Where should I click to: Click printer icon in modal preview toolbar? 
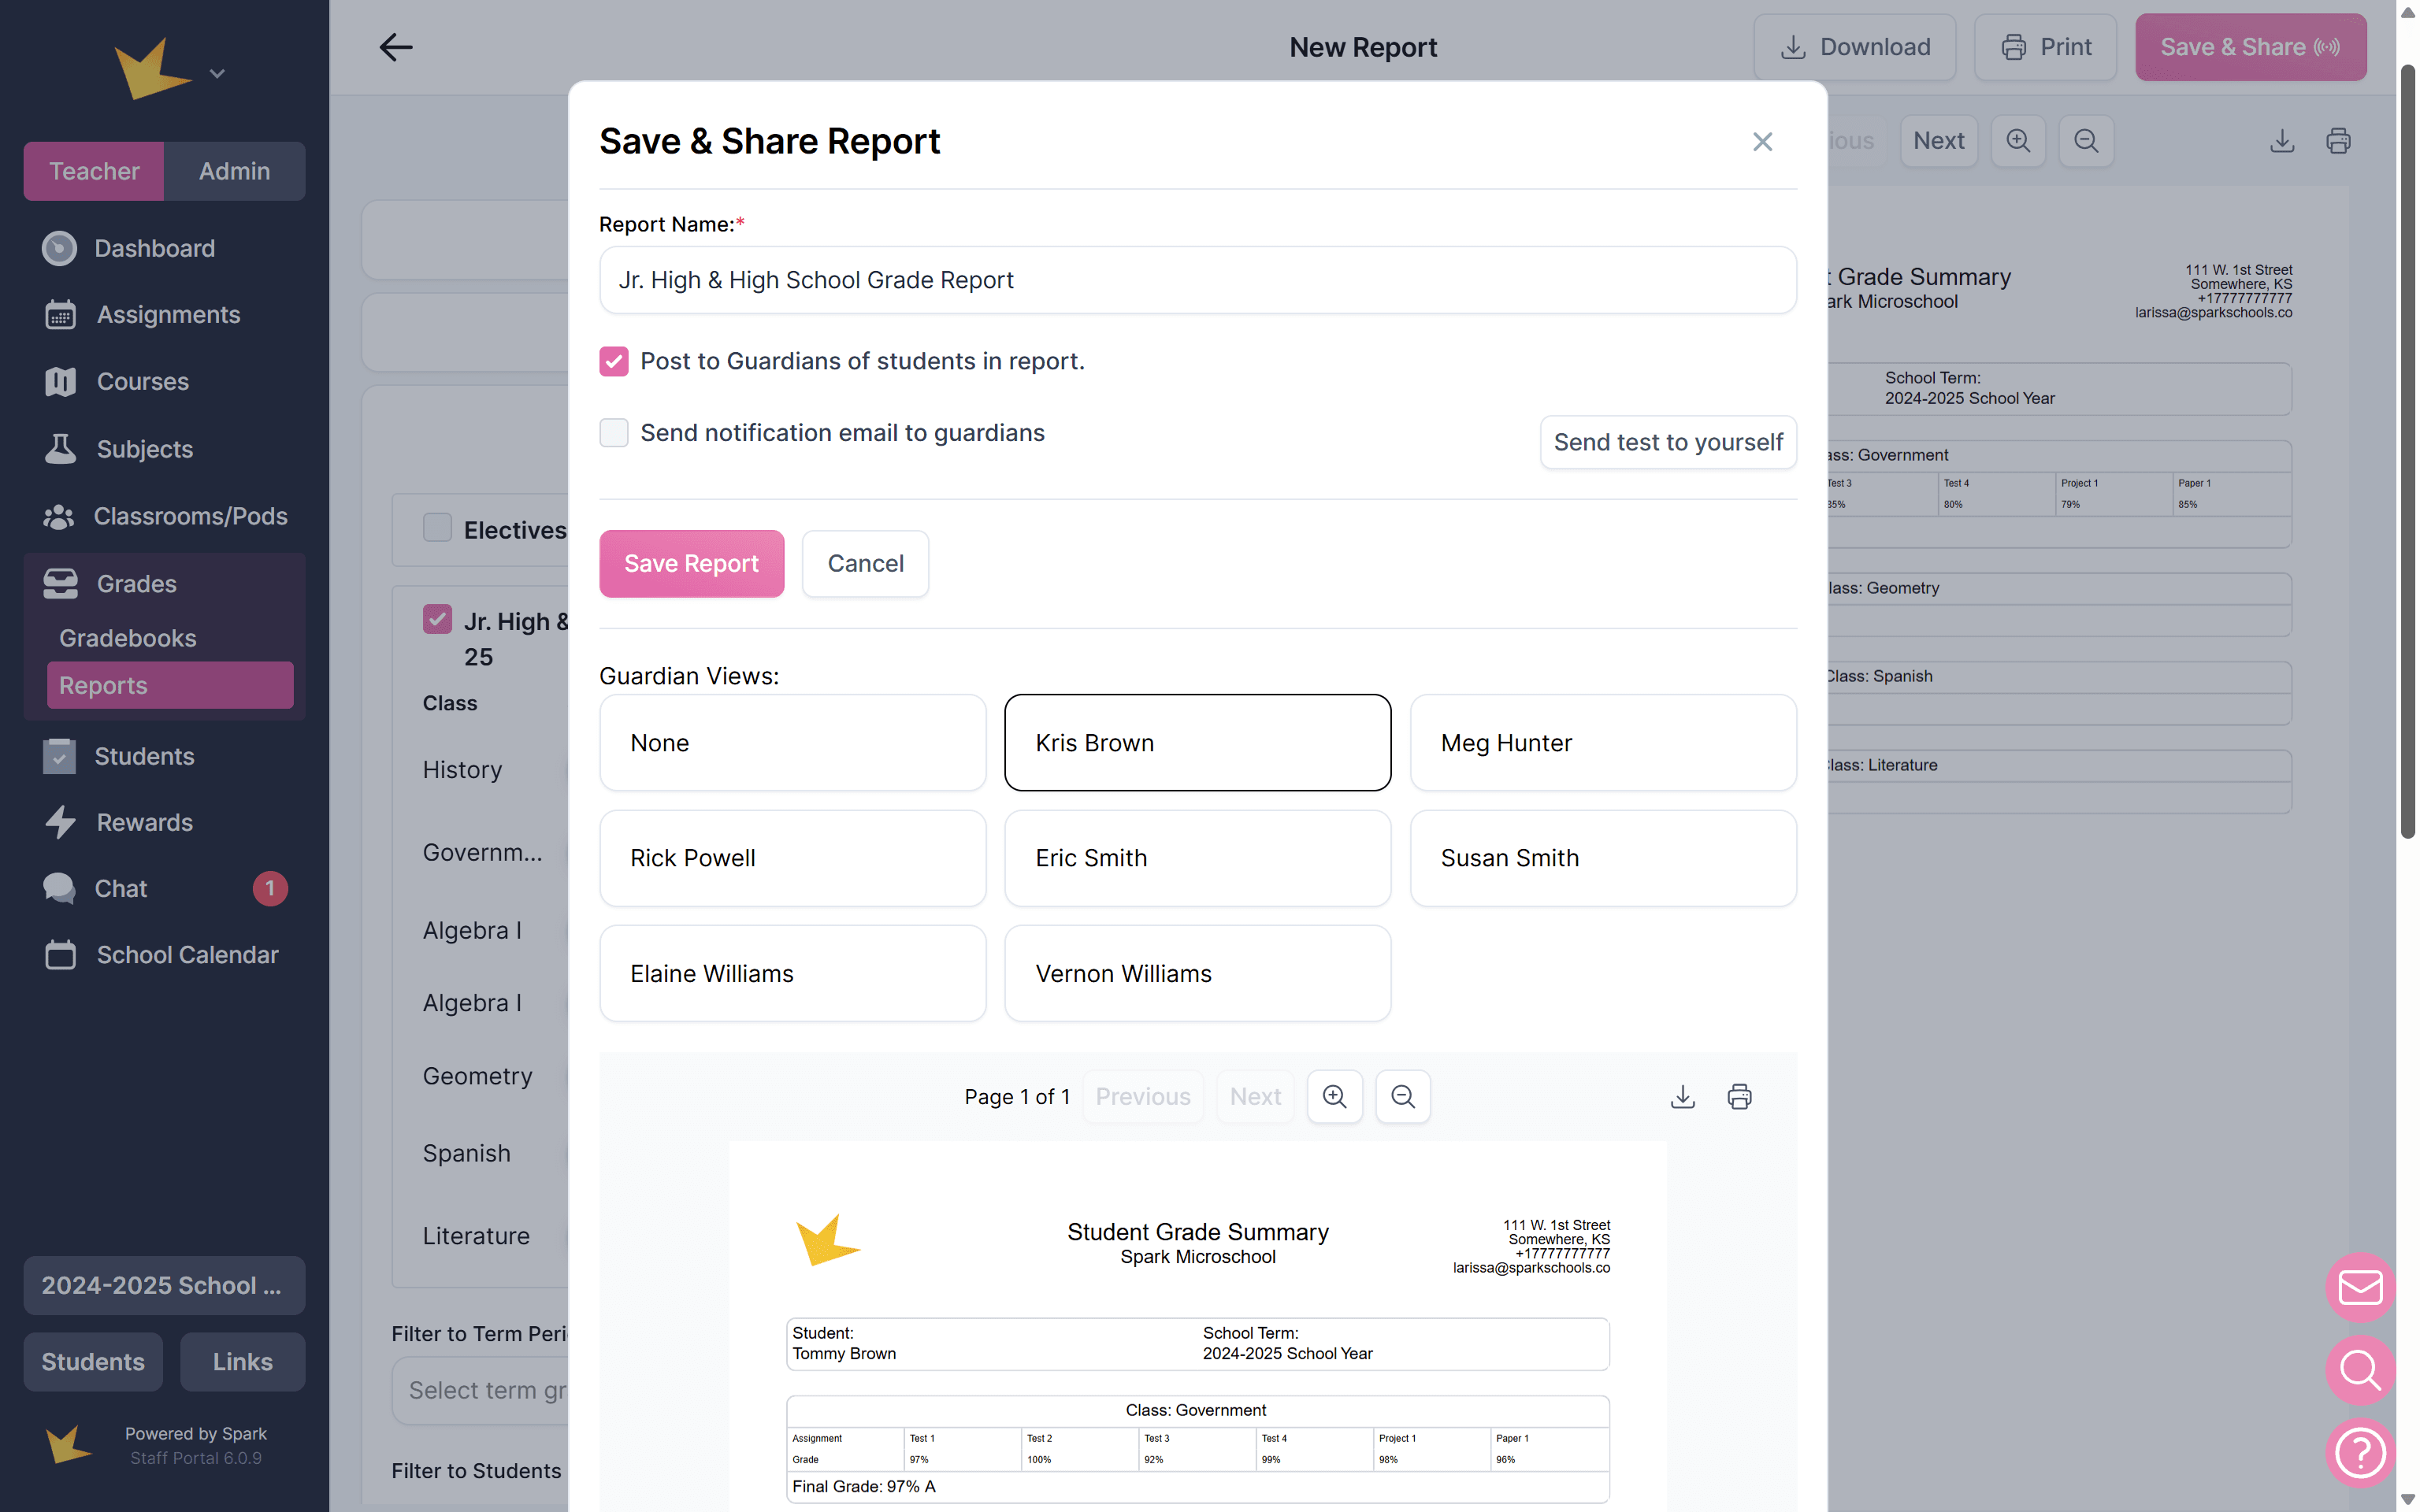(1739, 1096)
